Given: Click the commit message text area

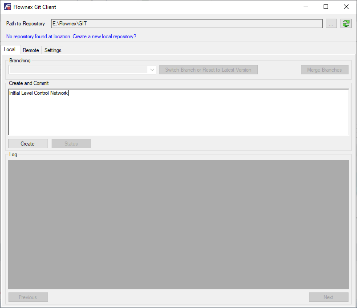Looking at the screenshot, I should [178, 111].
